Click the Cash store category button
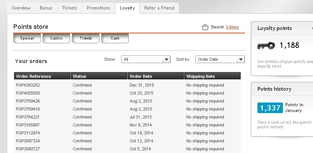 click(115, 38)
